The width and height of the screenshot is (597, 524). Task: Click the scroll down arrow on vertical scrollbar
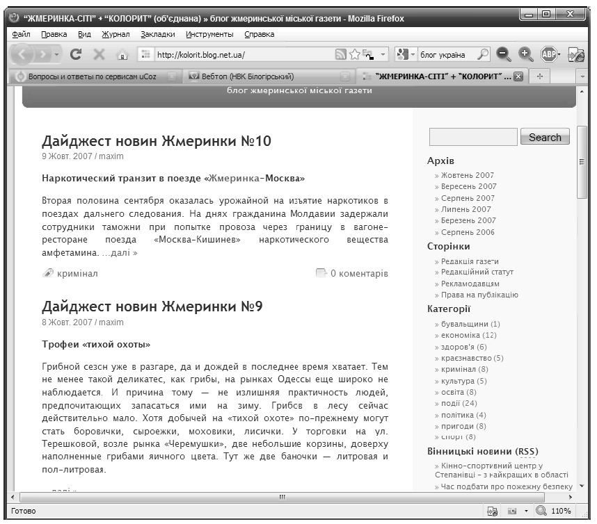pyautogui.click(x=582, y=486)
